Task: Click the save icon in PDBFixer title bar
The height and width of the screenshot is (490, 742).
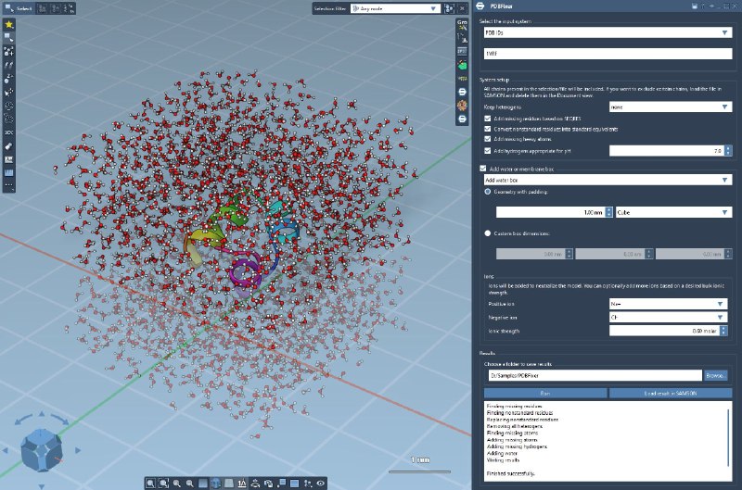Action: click(695, 6)
